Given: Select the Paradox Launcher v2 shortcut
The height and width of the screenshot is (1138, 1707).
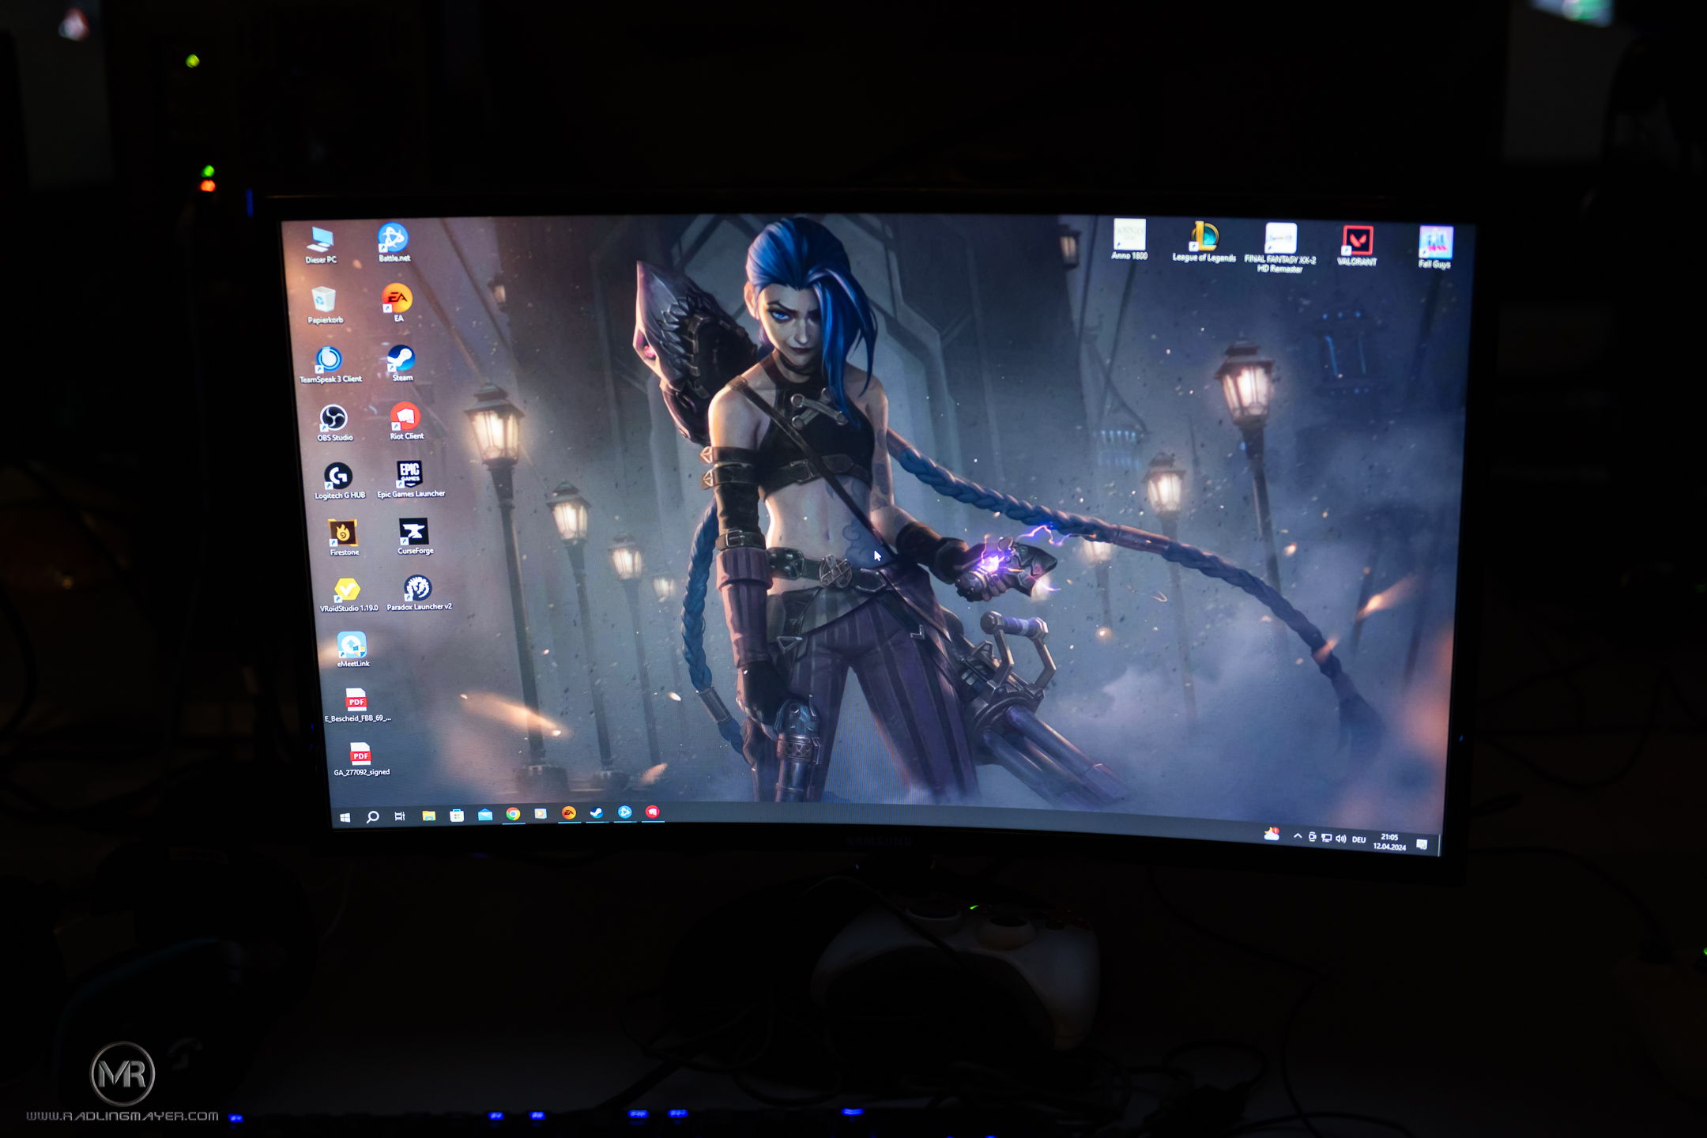Looking at the screenshot, I should pyautogui.click(x=418, y=593).
